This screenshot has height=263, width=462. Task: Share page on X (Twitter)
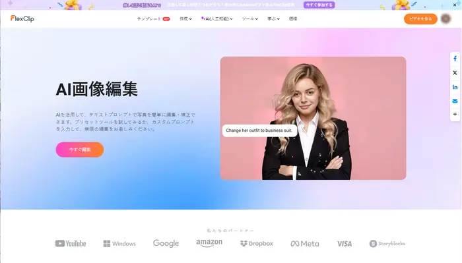coord(455,73)
